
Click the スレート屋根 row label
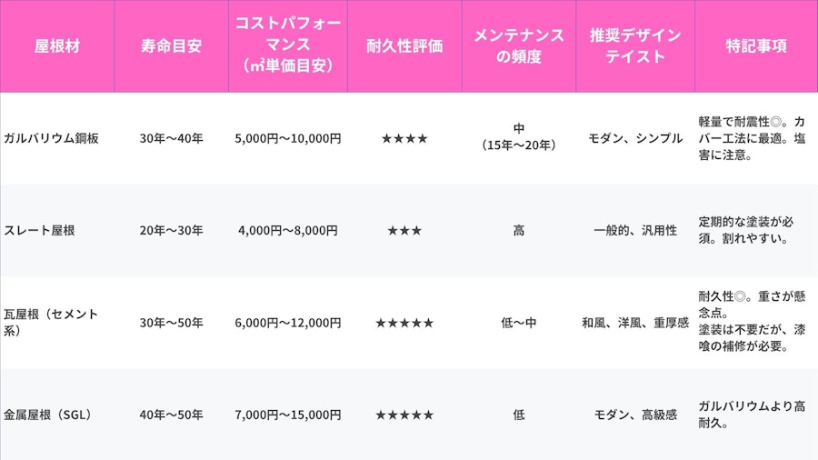38,231
